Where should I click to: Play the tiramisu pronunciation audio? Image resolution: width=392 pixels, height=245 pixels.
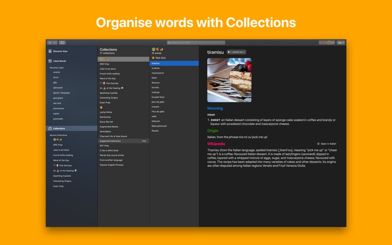236,52
